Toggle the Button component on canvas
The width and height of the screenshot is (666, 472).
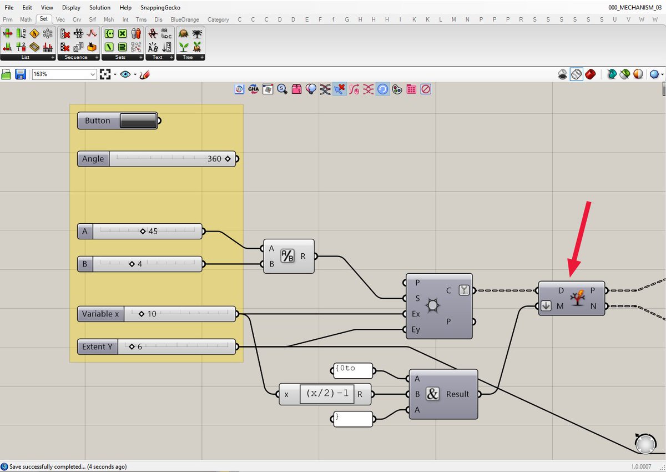point(139,120)
